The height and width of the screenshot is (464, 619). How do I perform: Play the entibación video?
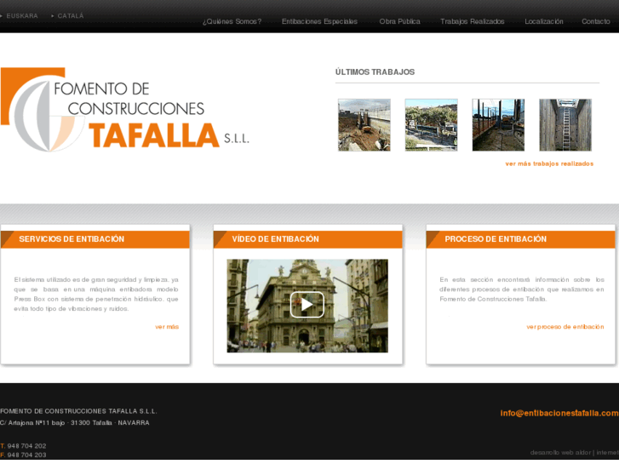point(307,305)
